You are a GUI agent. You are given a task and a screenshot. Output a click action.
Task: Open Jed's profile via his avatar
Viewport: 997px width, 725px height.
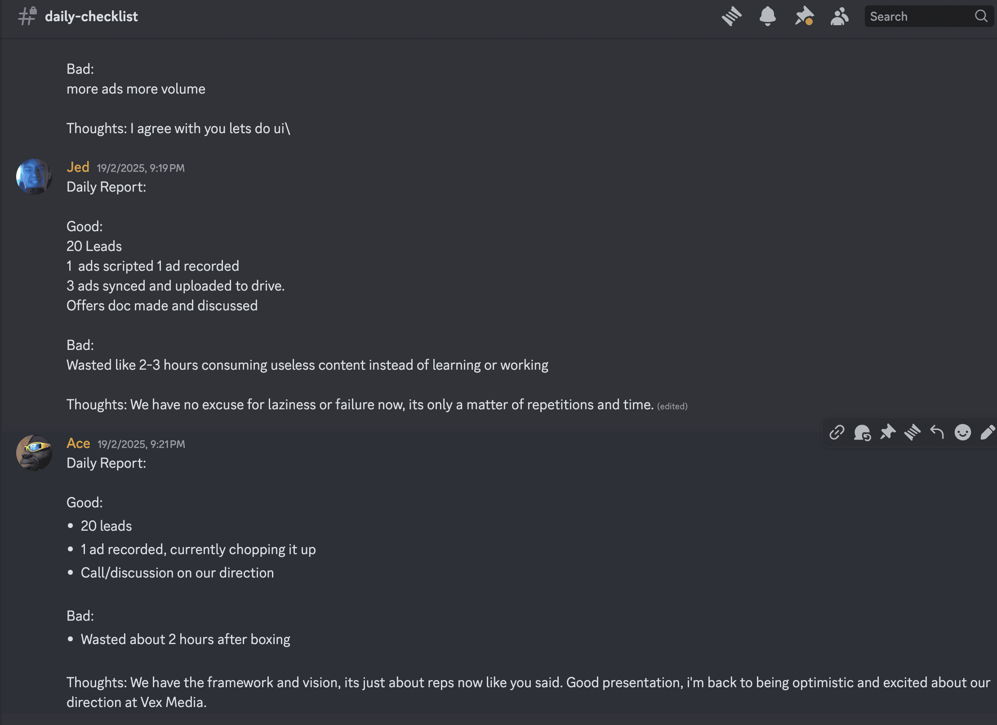34,176
